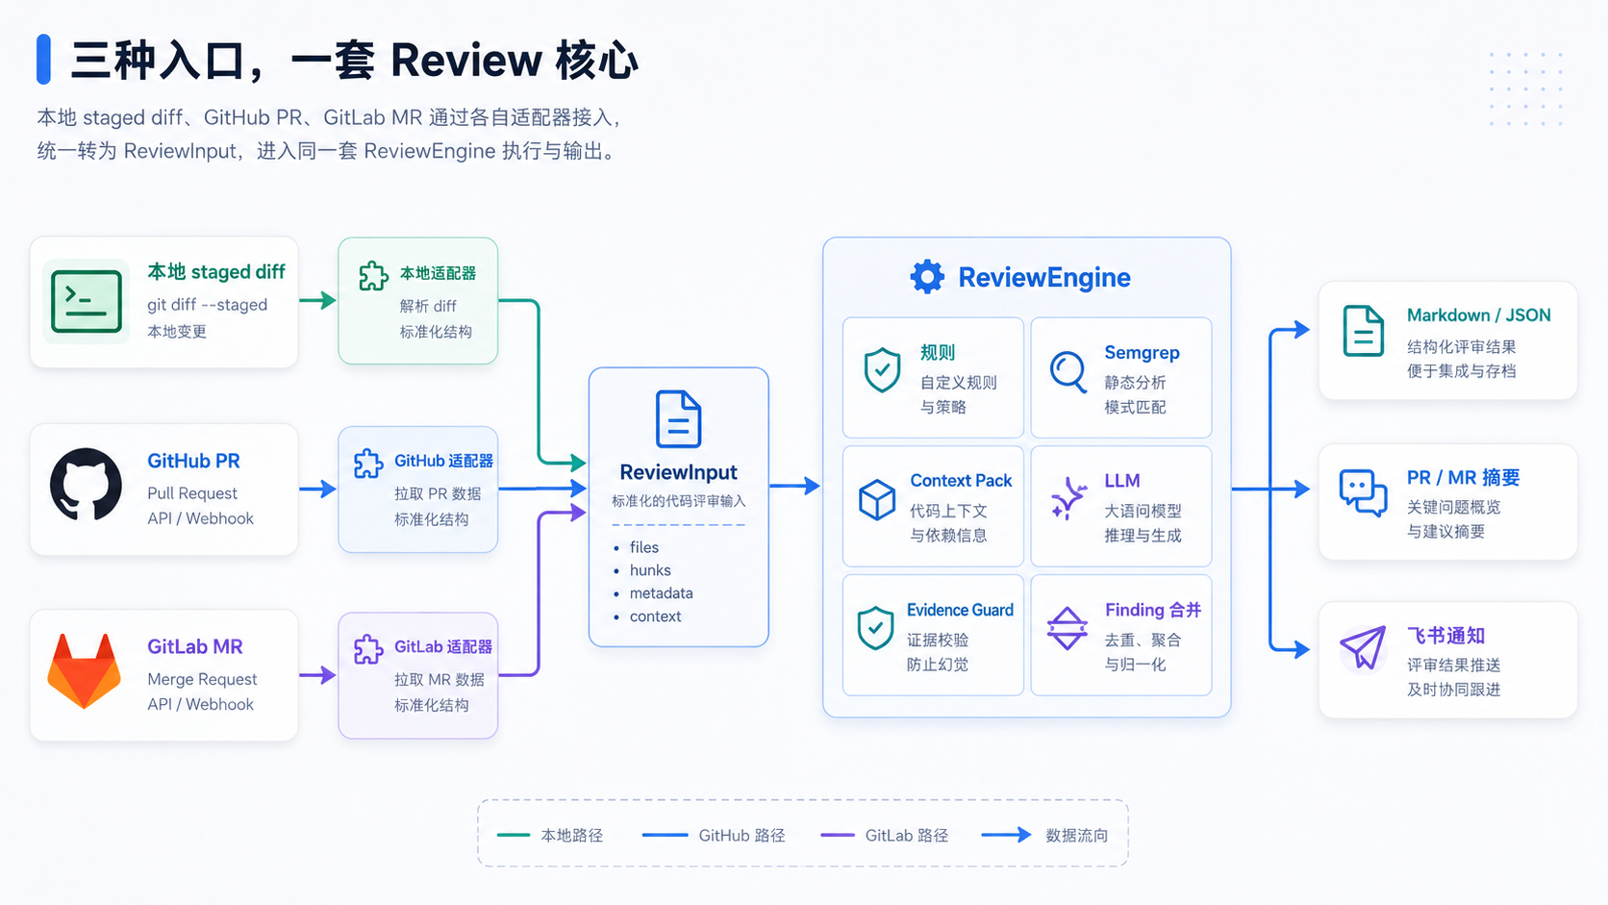Image resolution: width=1608 pixels, height=905 pixels.
Task: Click the 'Pull Request' text
Action: (x=192, y=493)
